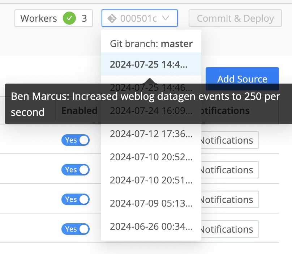Expand the 000501c version dropdown chevron
292x254 pixels.
point(166,18)
